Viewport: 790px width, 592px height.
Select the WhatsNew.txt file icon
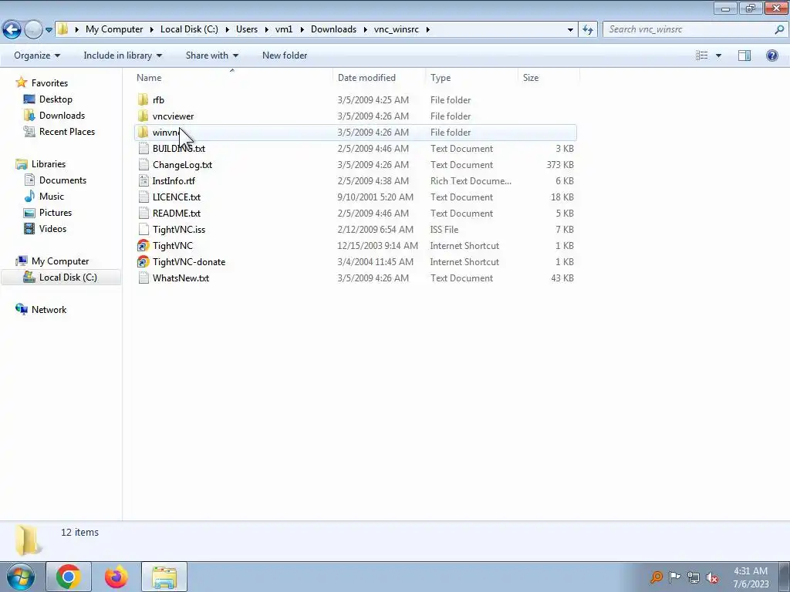(x=143, y=277)
